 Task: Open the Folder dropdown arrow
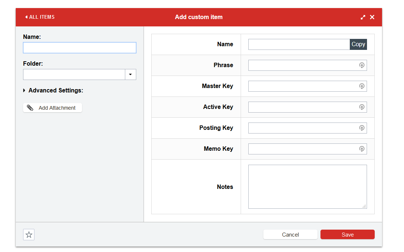130,74
